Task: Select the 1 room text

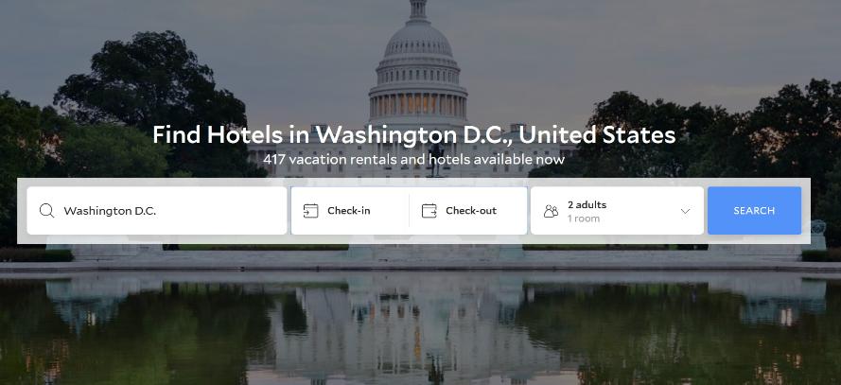Action: (584, 219)
